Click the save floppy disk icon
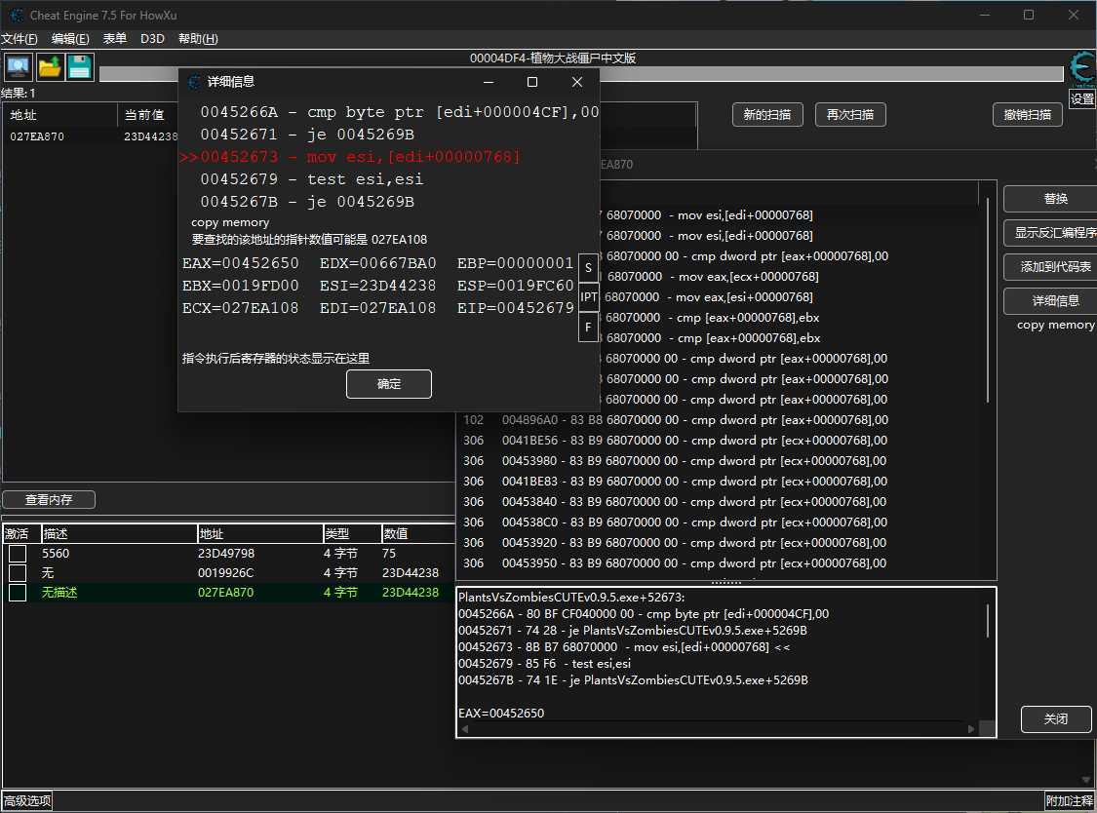 79,67
